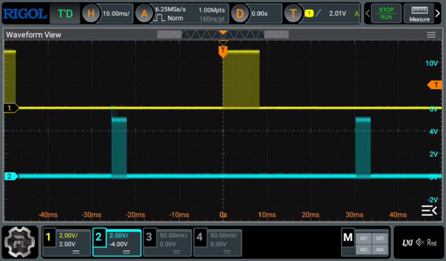Open the Waveform View hamburger menu

431,35
